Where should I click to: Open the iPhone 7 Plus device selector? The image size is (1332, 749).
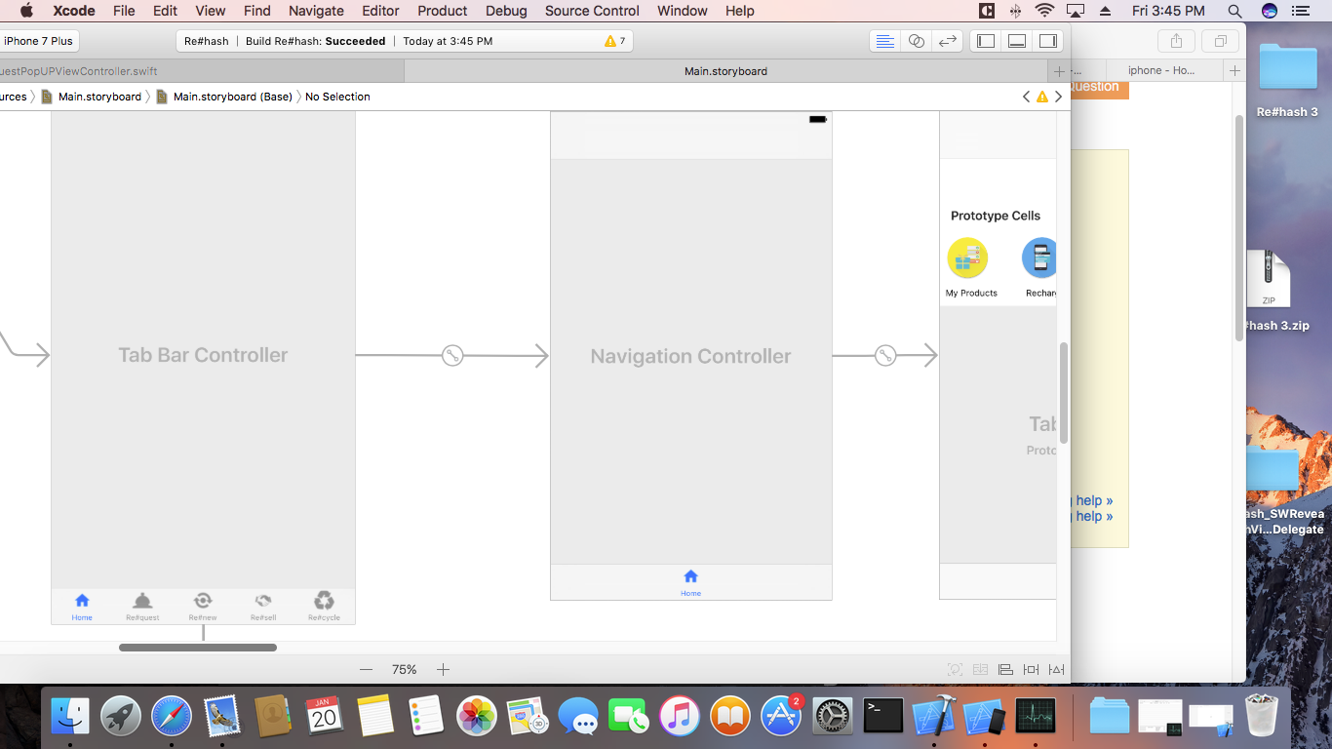tap(38, 41)
